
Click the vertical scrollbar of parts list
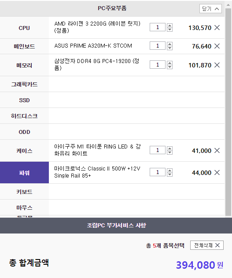228,112
